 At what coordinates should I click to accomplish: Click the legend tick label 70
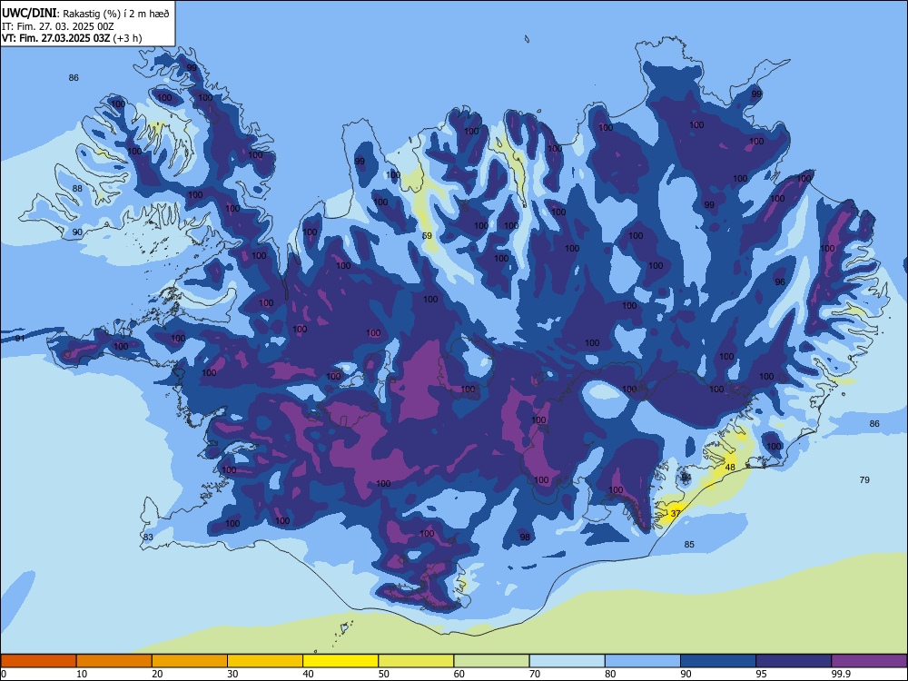point(535,674)
